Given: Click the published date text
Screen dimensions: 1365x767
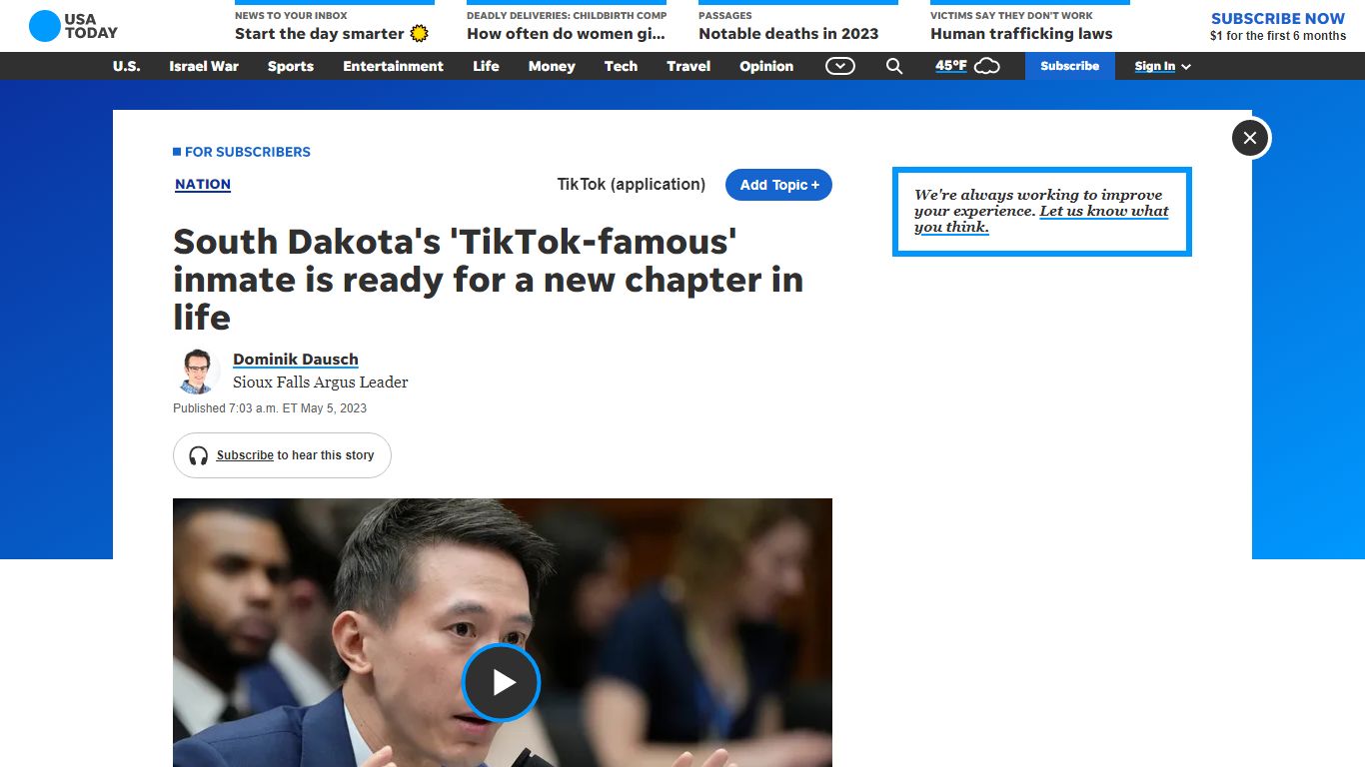Looking at the screenshot, I should point(270,408).
